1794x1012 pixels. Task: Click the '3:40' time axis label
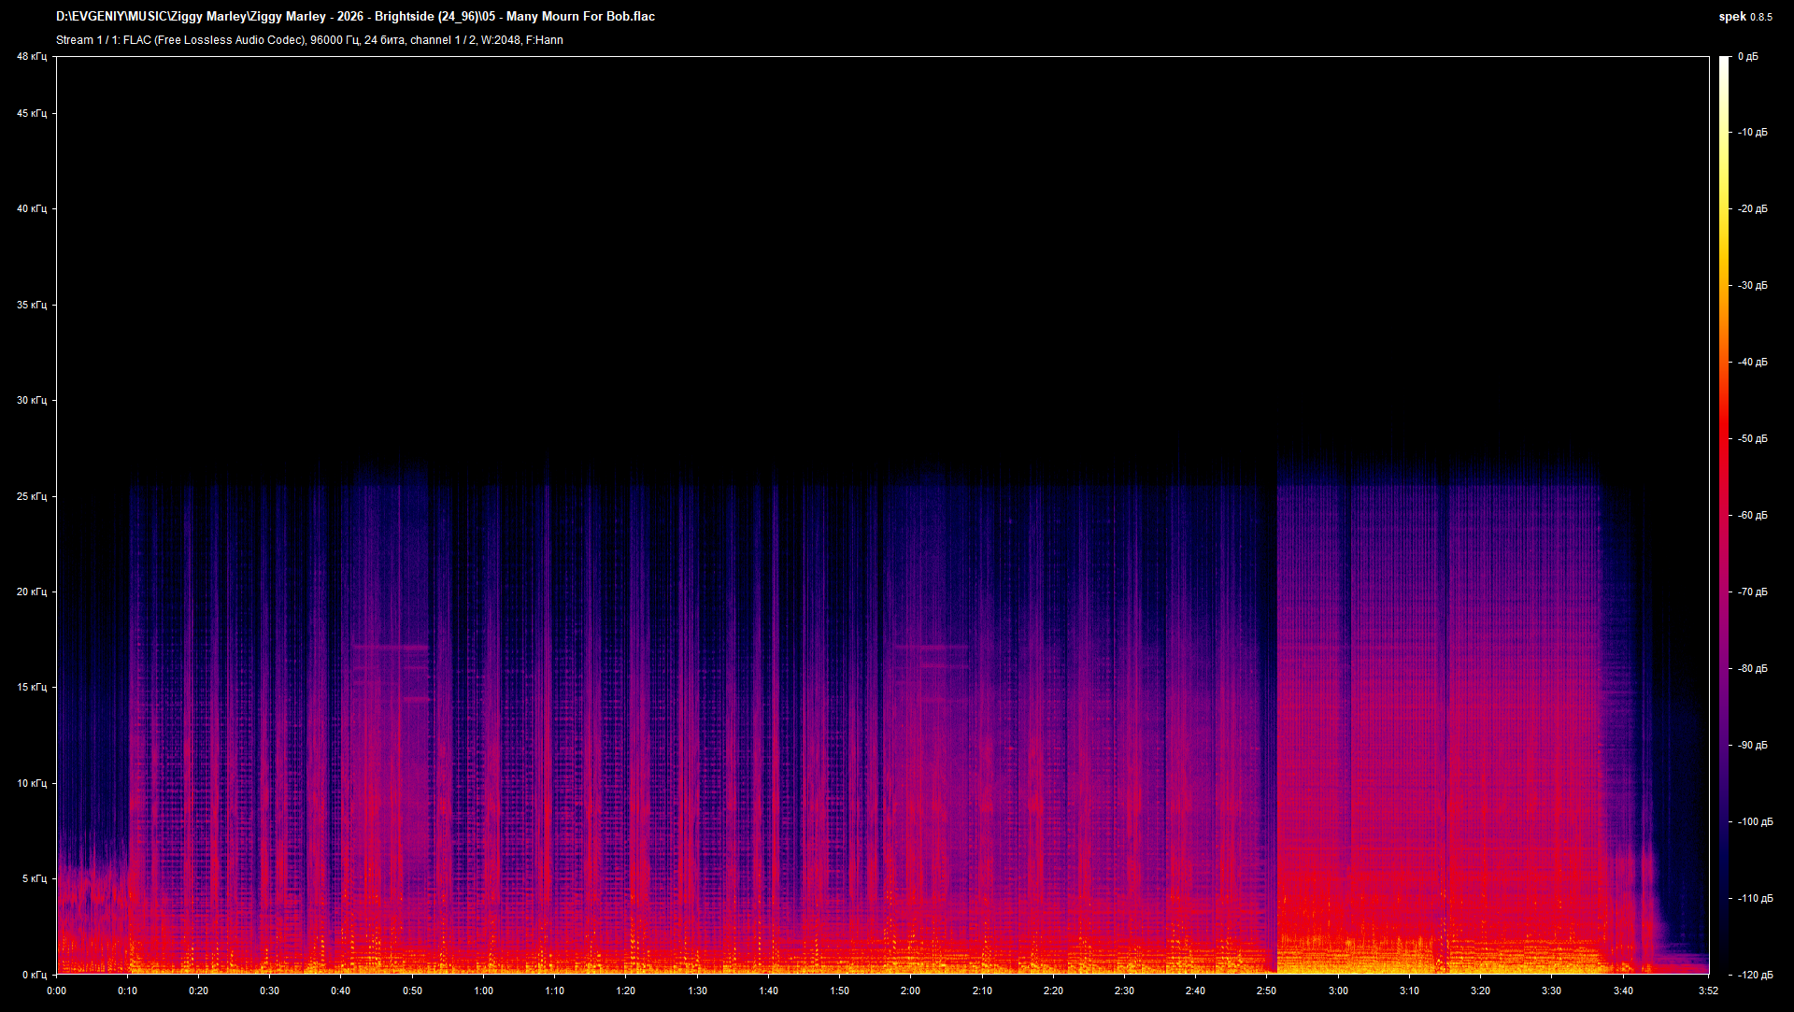(1623, 991)
